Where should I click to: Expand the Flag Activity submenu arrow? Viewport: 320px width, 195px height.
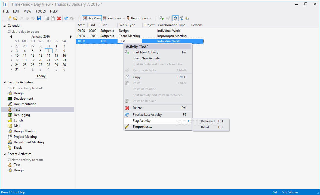[x=189, y=121]
